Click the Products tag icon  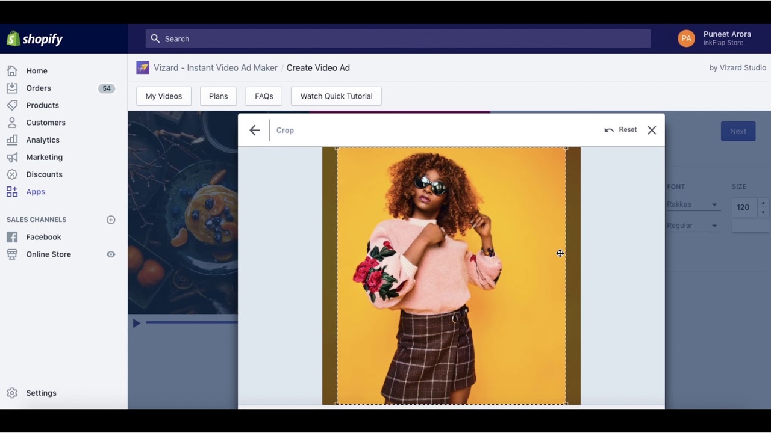pyautogui.click(x=12, y=105)
